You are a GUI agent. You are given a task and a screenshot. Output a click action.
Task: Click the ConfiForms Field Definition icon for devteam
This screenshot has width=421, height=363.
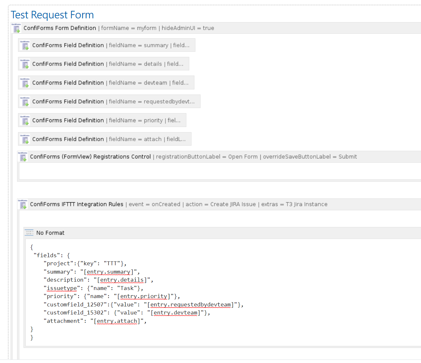click(25, 83)
